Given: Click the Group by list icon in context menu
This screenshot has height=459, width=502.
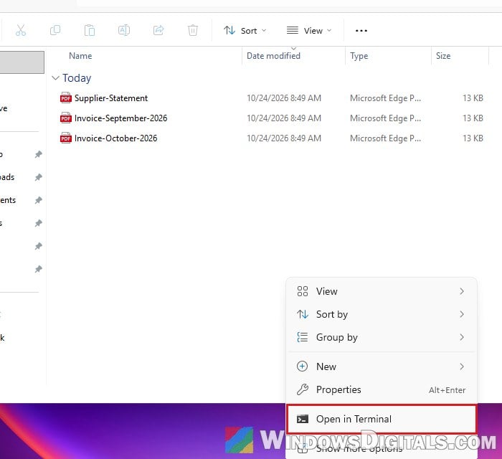Looking at the screenshot, I should (x=302, y=337).
